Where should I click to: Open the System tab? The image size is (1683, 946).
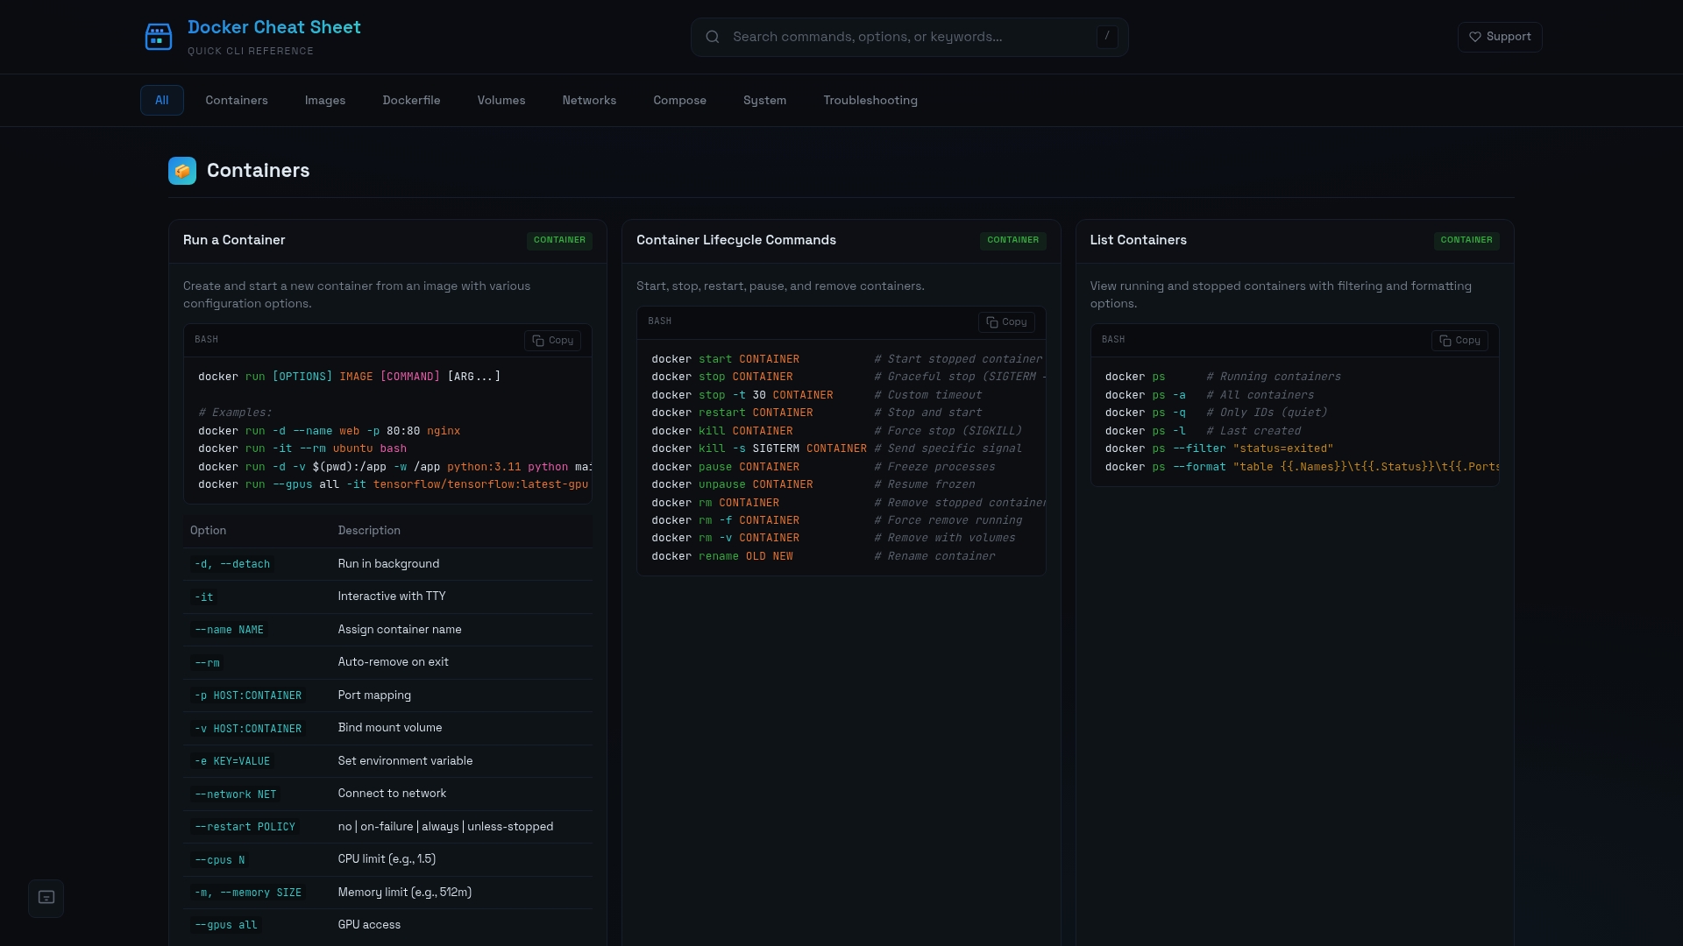764,101
